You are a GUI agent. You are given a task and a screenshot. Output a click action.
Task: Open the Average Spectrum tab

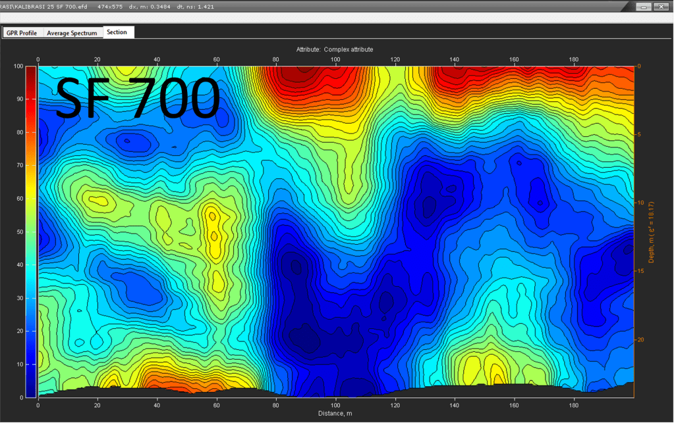[72, 33]
